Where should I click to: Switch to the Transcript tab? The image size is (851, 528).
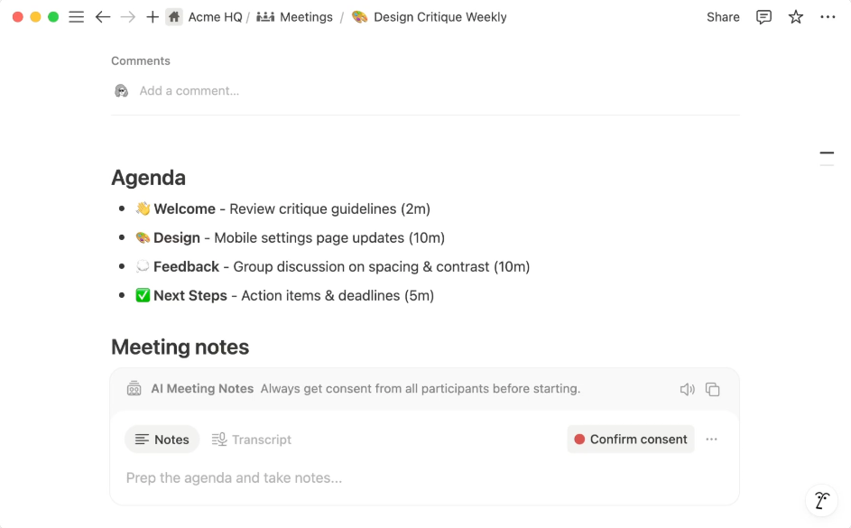(x=252, y=439)
